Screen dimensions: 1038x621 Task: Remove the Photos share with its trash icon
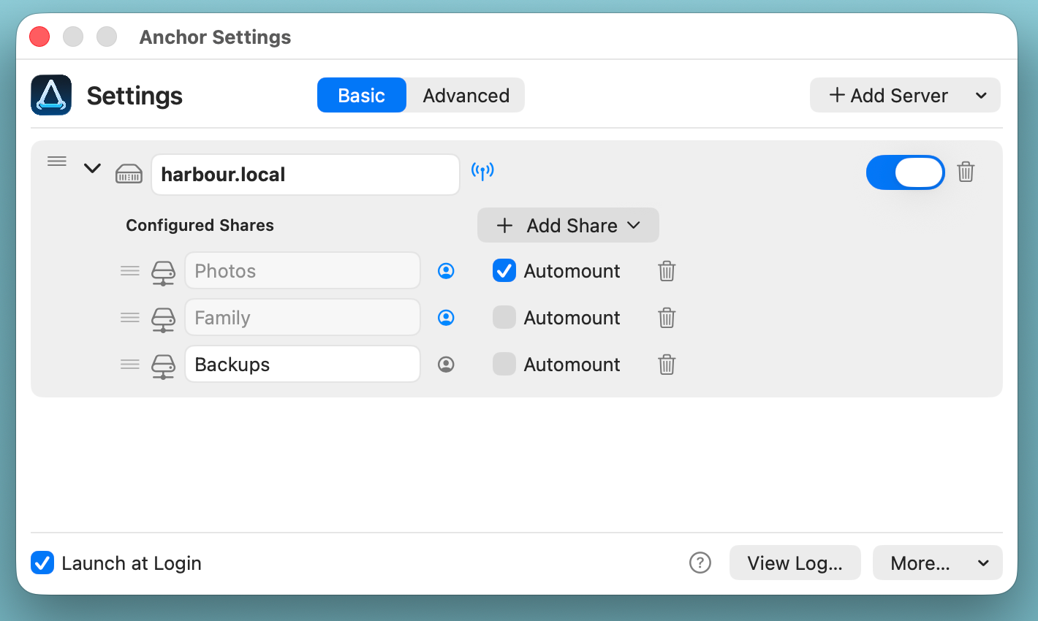coord(667,271)
